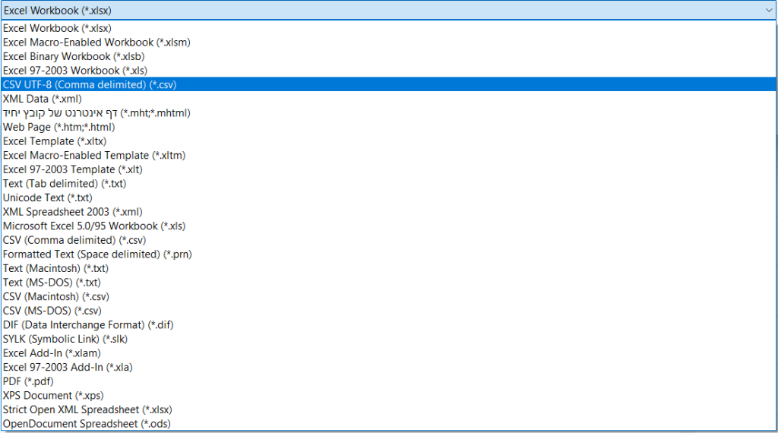The width and height of the screenshot is (778, 433).
Task: Choose Excel Macro-Enabled Workbook (*.xlsm)
Action: tap(96, 43)
